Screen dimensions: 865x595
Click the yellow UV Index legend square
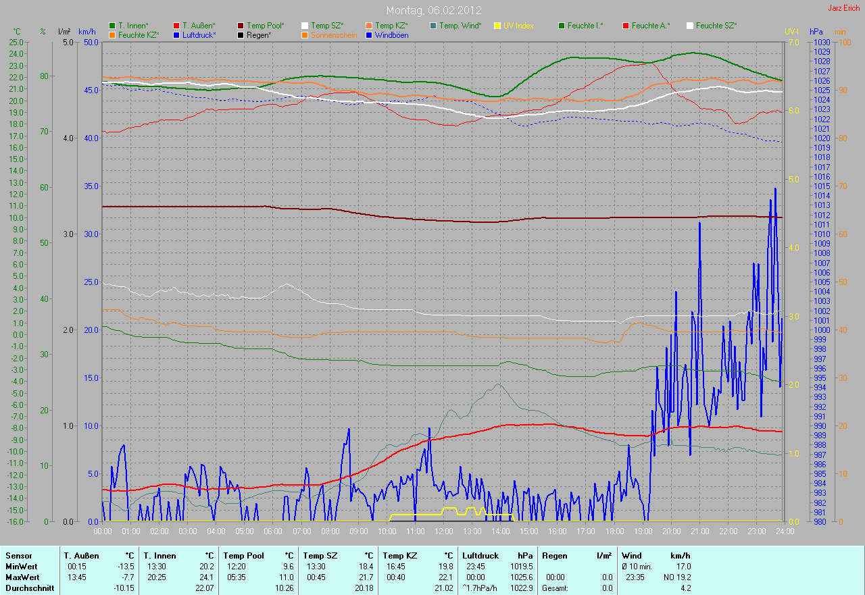[497, 26]
